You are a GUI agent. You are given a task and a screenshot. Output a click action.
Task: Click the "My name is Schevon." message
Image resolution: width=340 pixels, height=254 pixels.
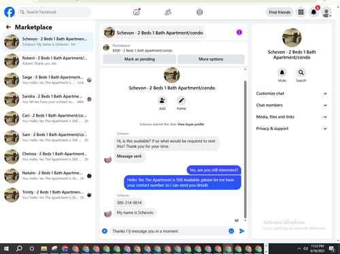click(x=135, y=212)
